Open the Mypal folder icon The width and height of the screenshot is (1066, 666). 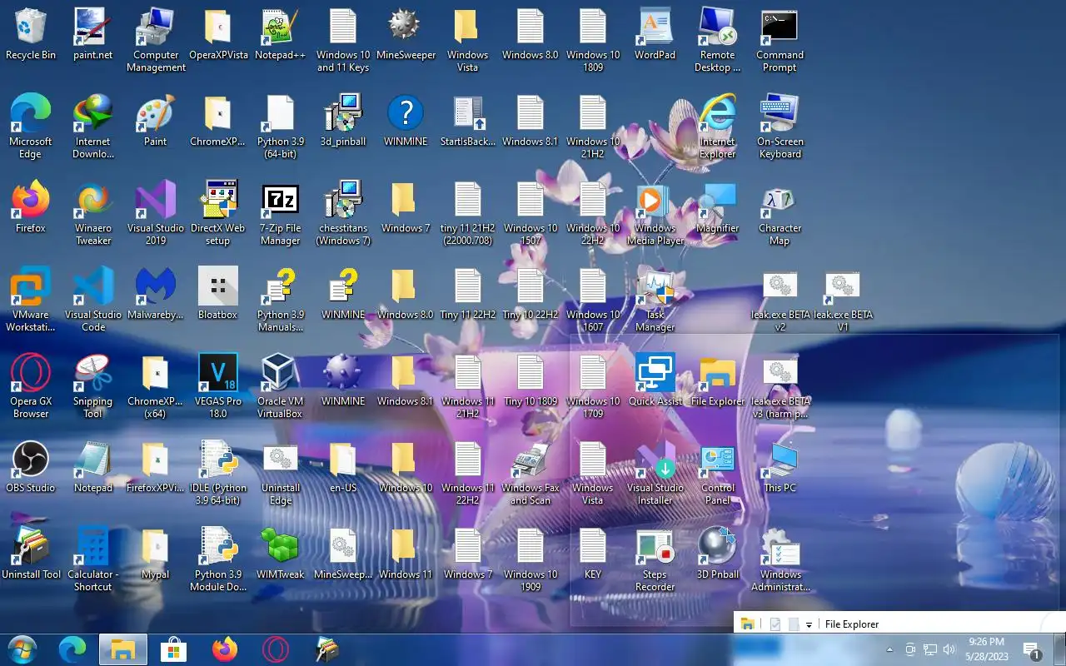156,554
